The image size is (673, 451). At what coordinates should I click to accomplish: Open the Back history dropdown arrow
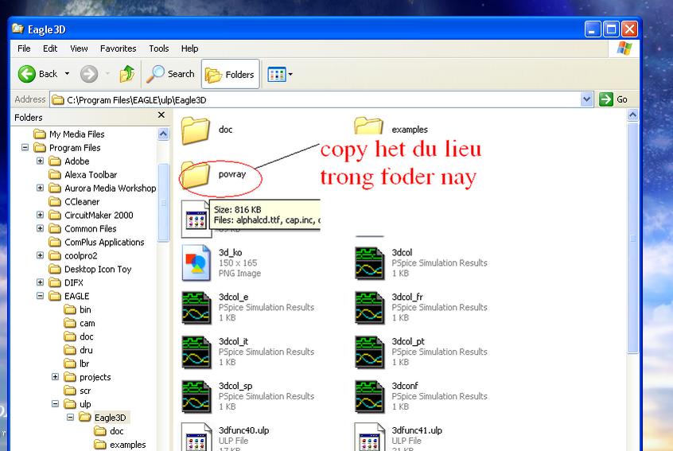point(67,74)
